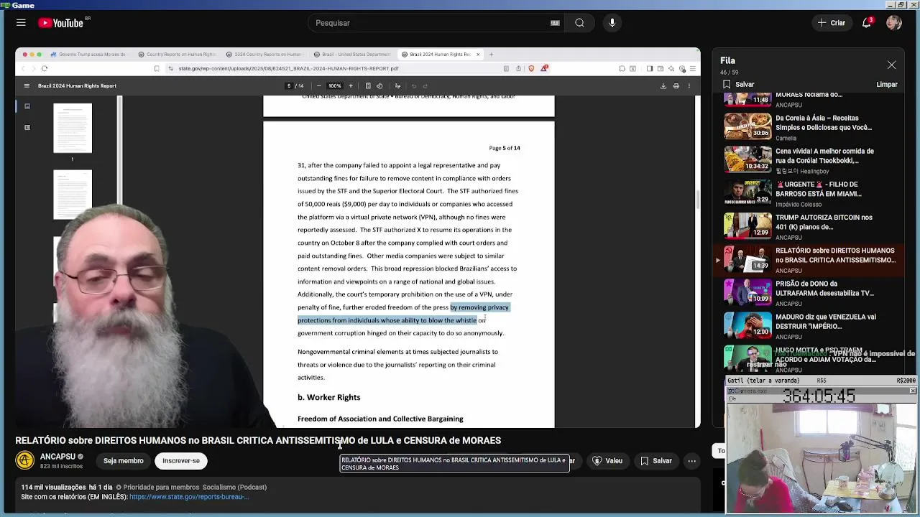The image size is (920, 517).
Task: Open the PDF viewer more options
Action: [689, 86]
